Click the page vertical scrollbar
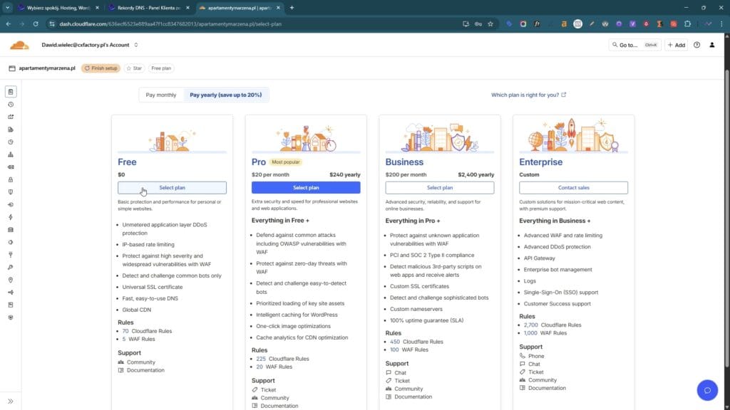 point(726,219)
